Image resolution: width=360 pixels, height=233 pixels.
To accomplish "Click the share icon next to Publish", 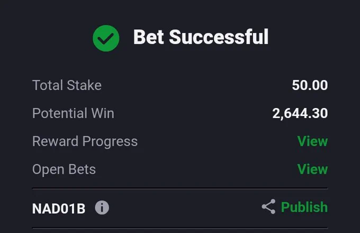I will (268, 207).
